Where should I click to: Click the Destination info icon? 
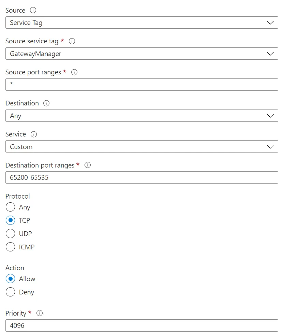pyautogui.click(x=46, y=103)
